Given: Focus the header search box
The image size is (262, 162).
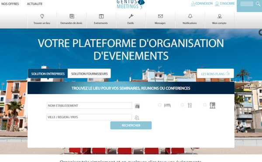Looking at the screenshot, I should (x=247, y=4).
